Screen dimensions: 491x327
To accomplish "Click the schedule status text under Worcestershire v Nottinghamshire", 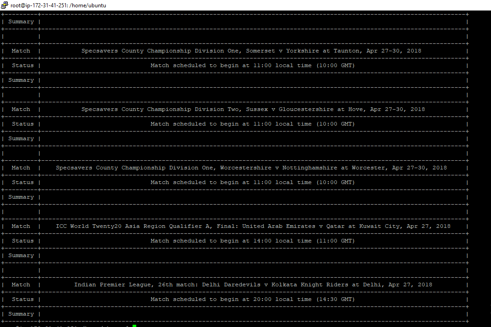I will [252, 182].
